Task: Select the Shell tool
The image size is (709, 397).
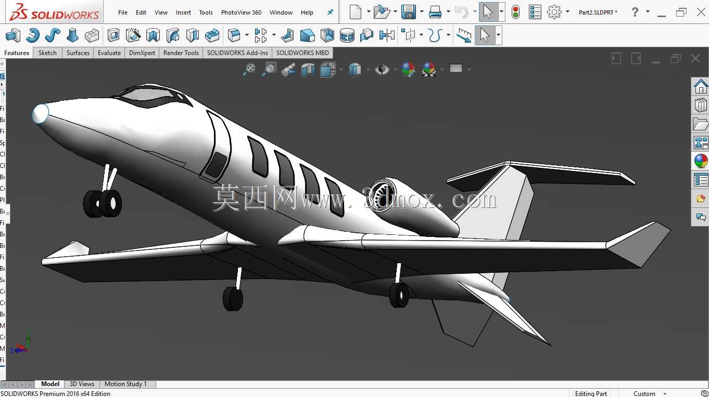Action: coord(327,35)
